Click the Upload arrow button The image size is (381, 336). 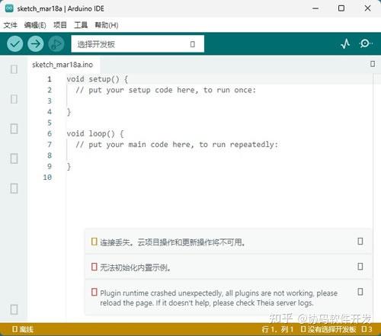point(36,44)
